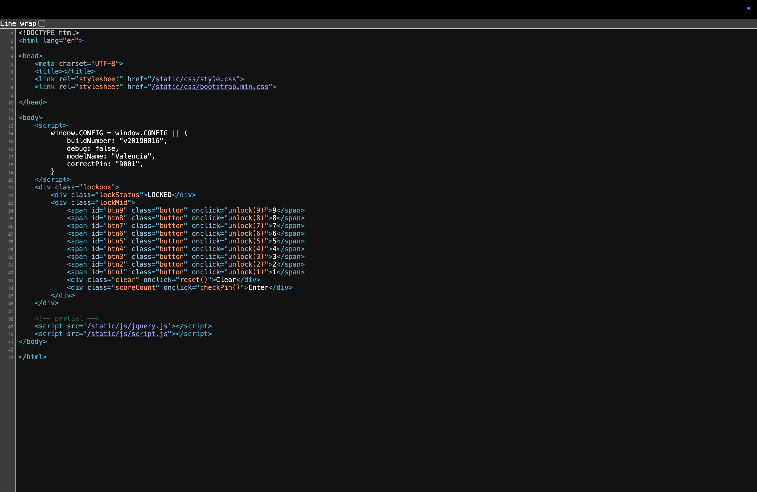Click the btn8 span line
Viewport: 757px width, 492px height.
(x=186, y=218)
